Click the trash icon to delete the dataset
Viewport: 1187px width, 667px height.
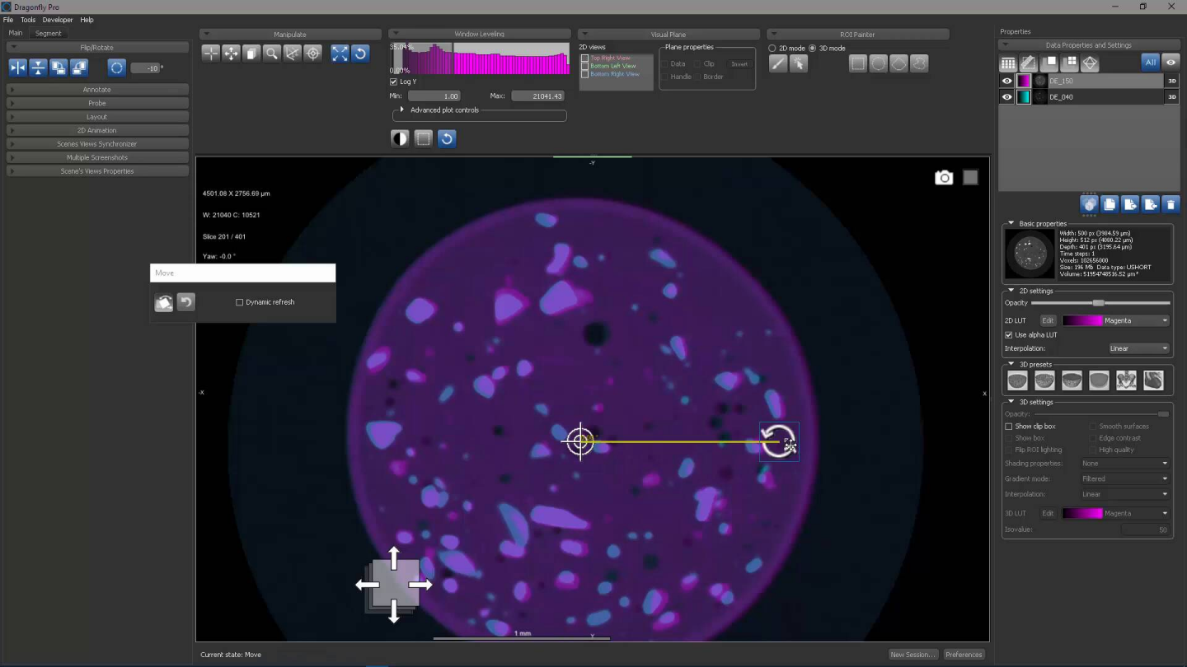tap(1171, 204)
